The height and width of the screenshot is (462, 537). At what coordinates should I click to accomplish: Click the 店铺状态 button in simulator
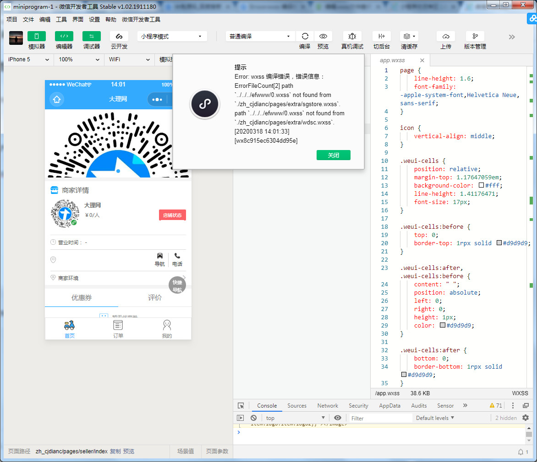coord(172,215)
